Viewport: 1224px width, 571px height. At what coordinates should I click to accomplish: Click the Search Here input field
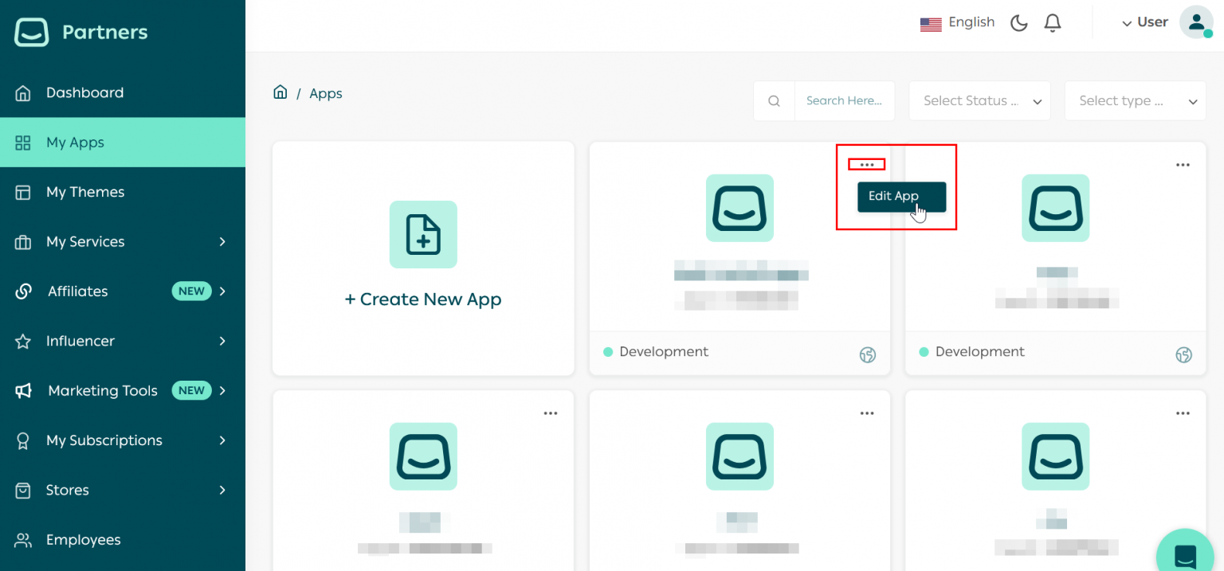click(844, 101)
